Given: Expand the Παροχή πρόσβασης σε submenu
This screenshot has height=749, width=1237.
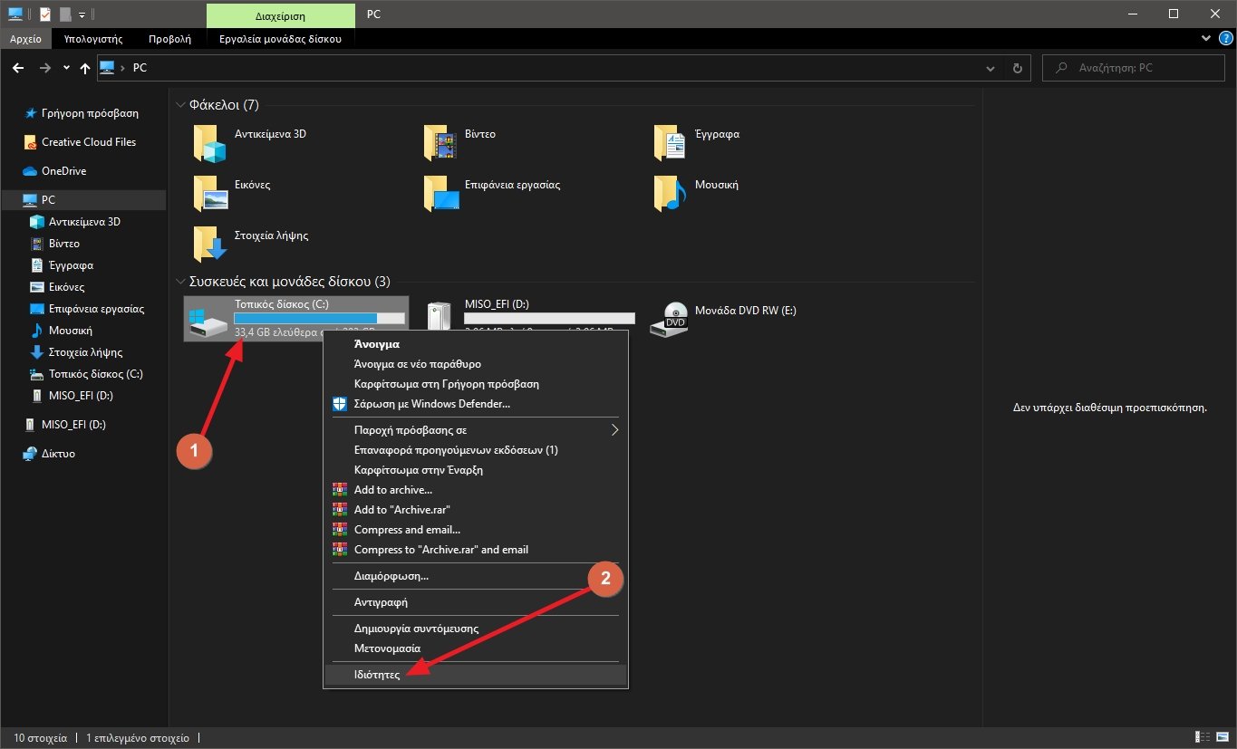Looking at the screenshot, I should click(476, 430).
